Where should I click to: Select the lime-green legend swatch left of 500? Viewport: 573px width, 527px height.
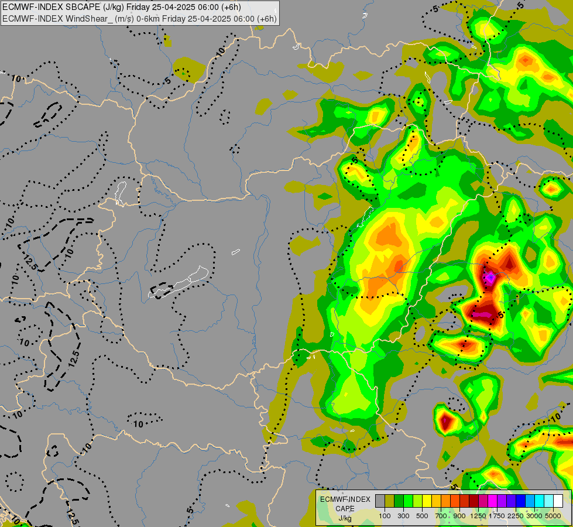[x=418, y=501]
